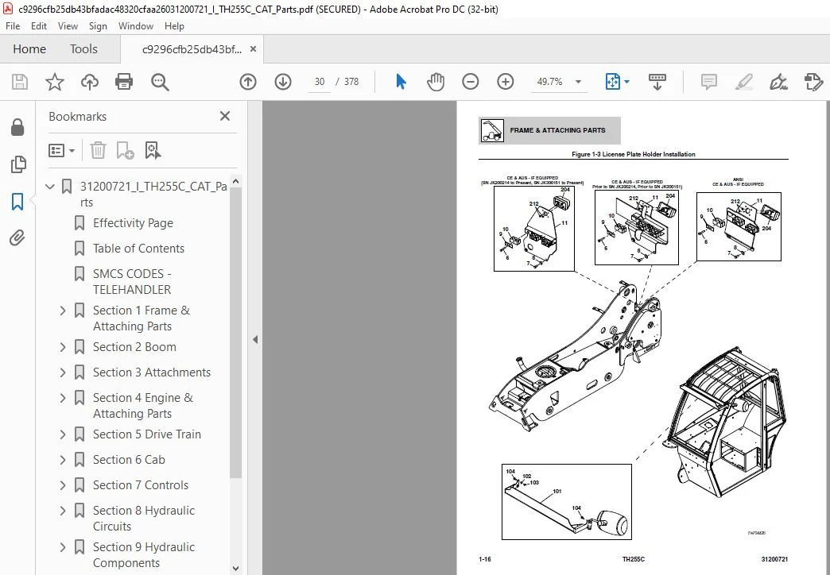Select the Highlight text pen tool
This screenshot has width=830, height=575.
click(x=743, y=82)
